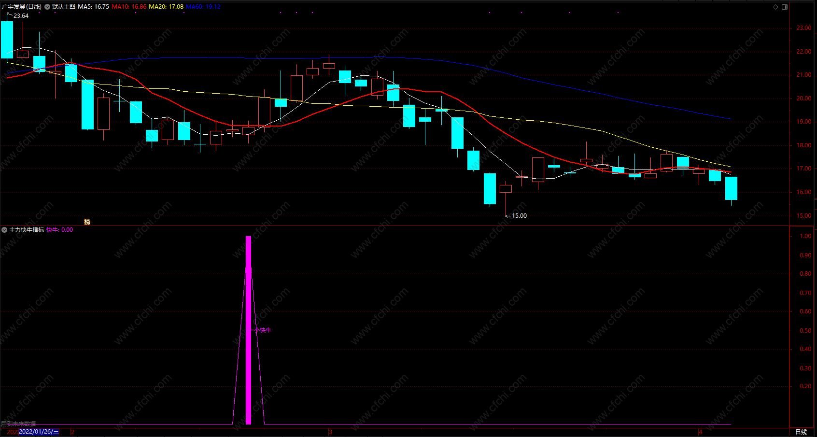
Task: Select the MA10: 16.86 indicator value
Action: (129, 7)
